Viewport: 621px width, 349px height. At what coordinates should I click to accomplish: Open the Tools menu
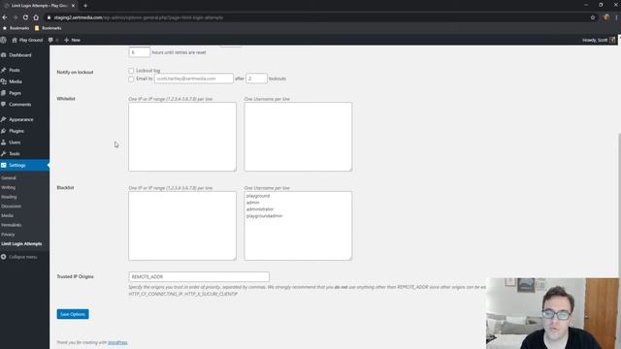pyautogui.click(x=24, y=153)
